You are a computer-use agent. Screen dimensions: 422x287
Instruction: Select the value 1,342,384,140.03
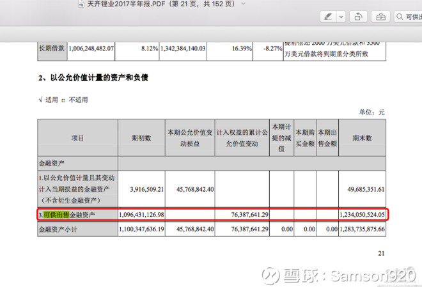click(183, 49)
